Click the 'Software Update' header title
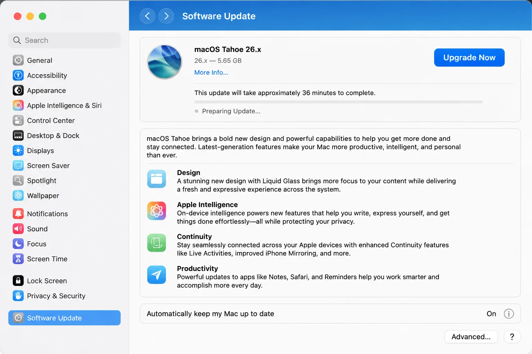Image resolution: width=532 pixels, height=354 pixels. 219,16
